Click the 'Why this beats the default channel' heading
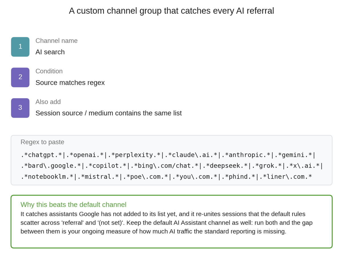 73,205
